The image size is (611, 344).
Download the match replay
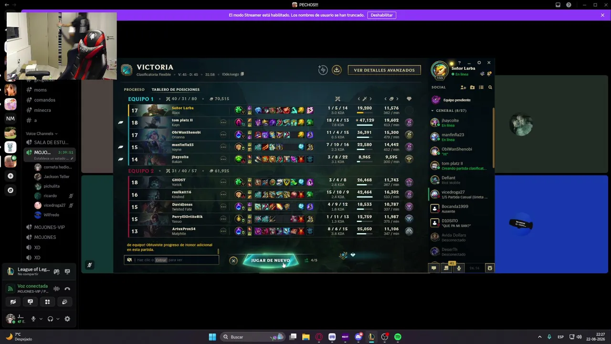click(x=337, y=70)
